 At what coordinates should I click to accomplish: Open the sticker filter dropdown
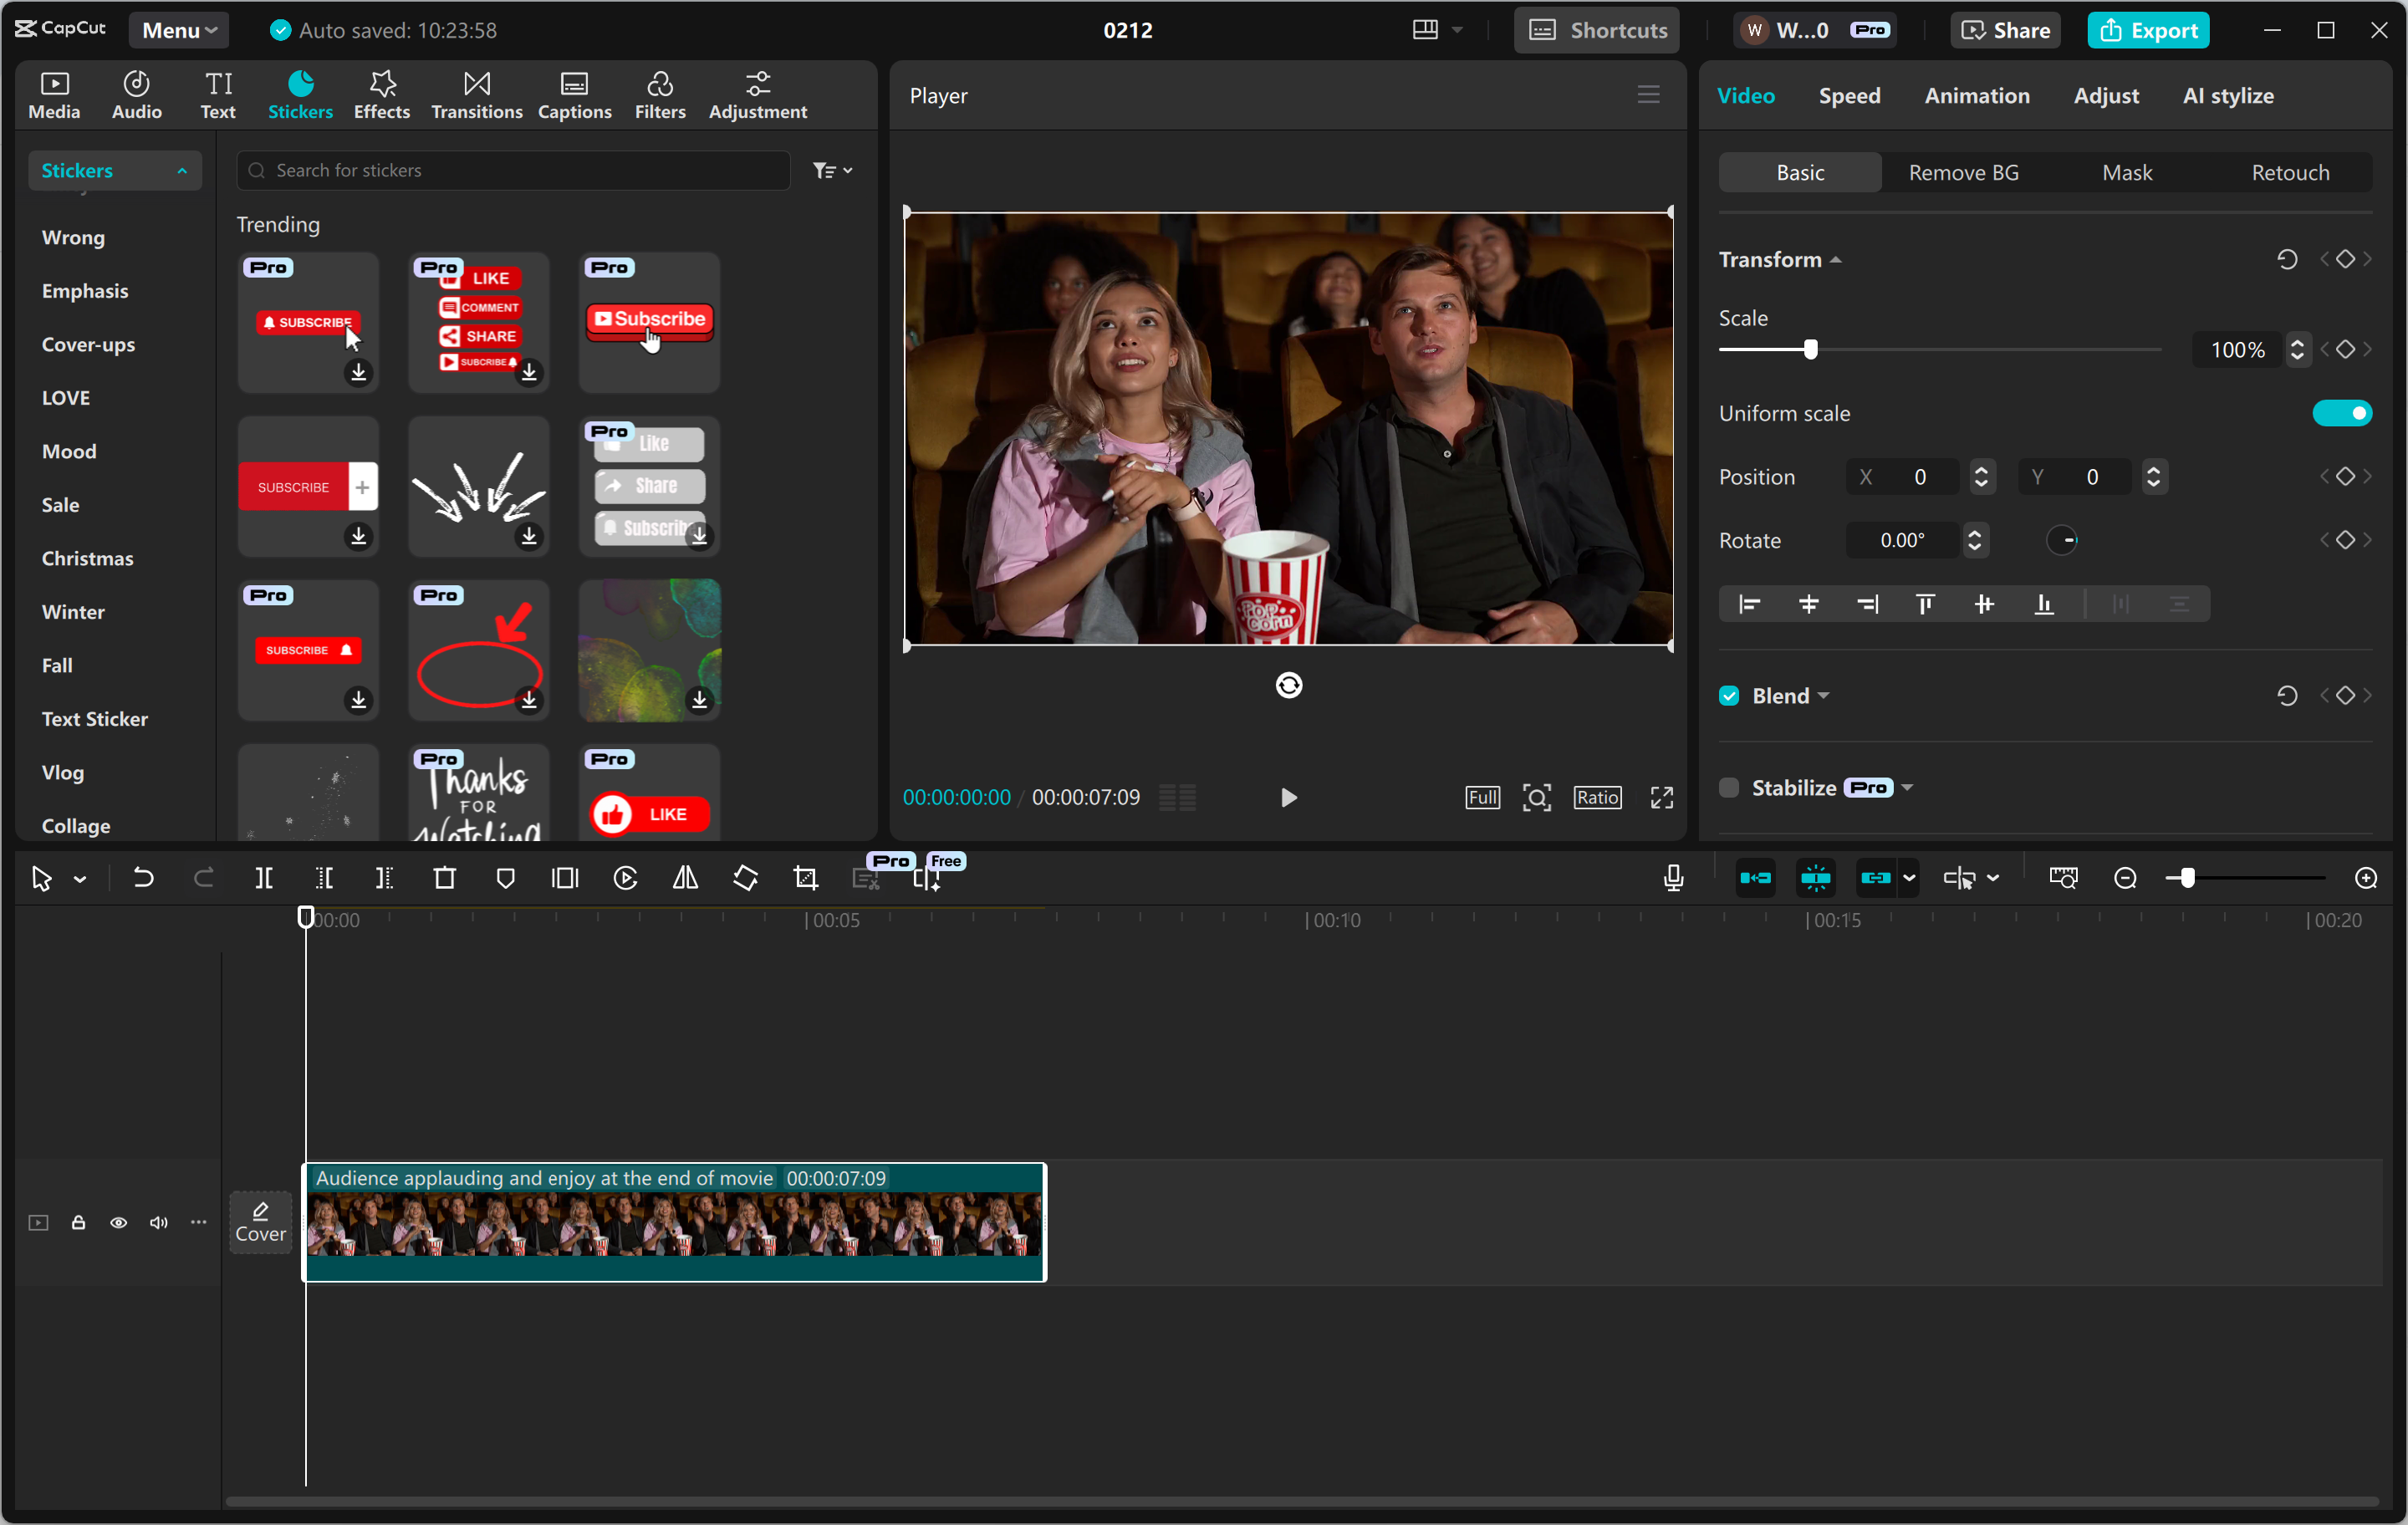point(832,171)
